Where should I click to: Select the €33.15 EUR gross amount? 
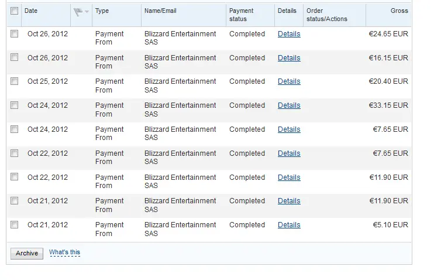[388, 105]
